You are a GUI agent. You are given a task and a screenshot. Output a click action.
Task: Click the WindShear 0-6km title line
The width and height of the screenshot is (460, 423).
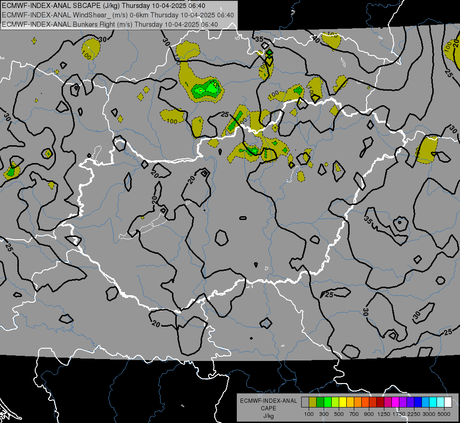pos(117,15)
